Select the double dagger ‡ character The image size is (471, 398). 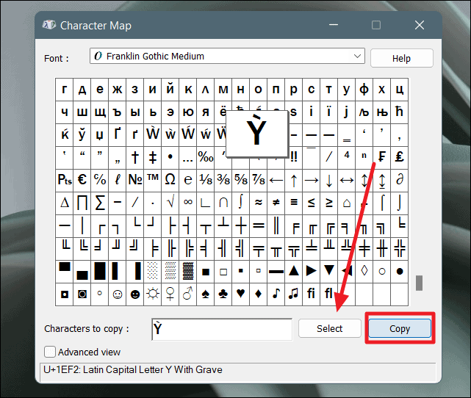coord(153,157)
